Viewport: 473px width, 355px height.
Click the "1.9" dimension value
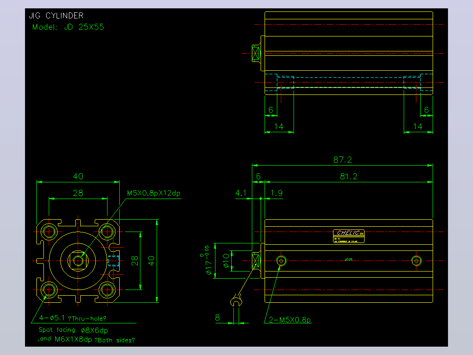click(x=276, y=193)
